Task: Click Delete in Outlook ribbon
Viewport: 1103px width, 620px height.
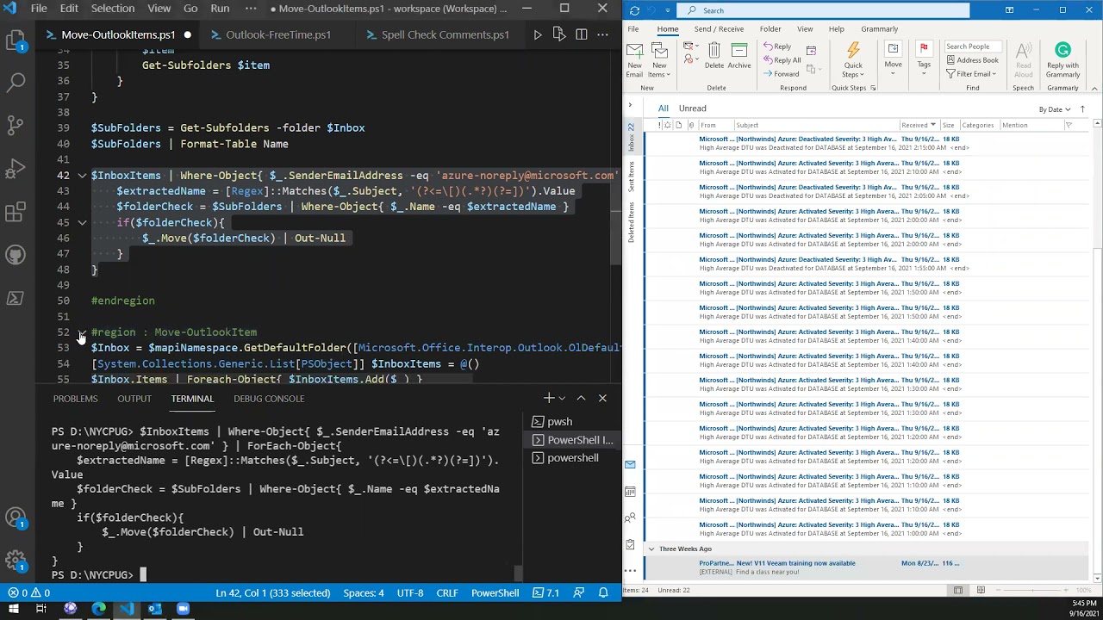Action: [714, 56]
